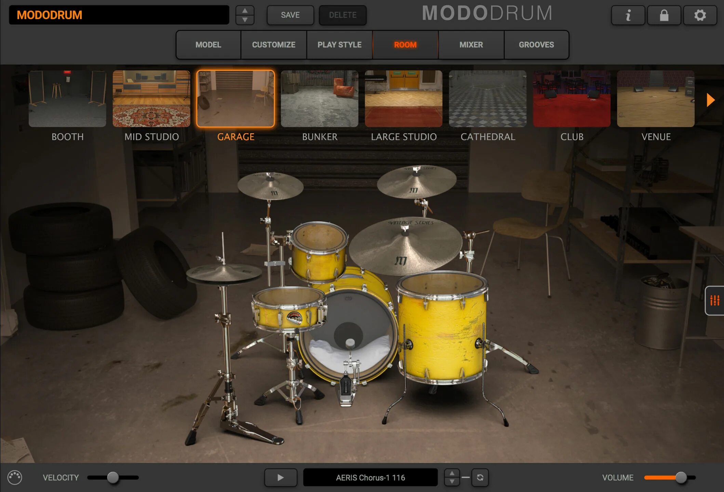Image resolution: width=724 pixels, height=492 pixels.
Task: Switch to the GROOVES tab
Action: coord(536,45)
